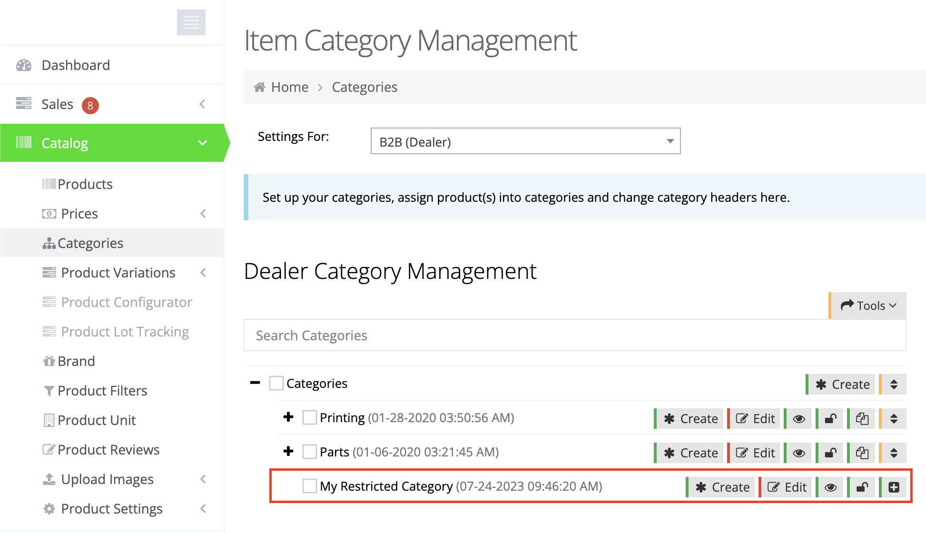Toggle visibility eye for Printing category
The image size is (926, 534).
click(799, 419)
